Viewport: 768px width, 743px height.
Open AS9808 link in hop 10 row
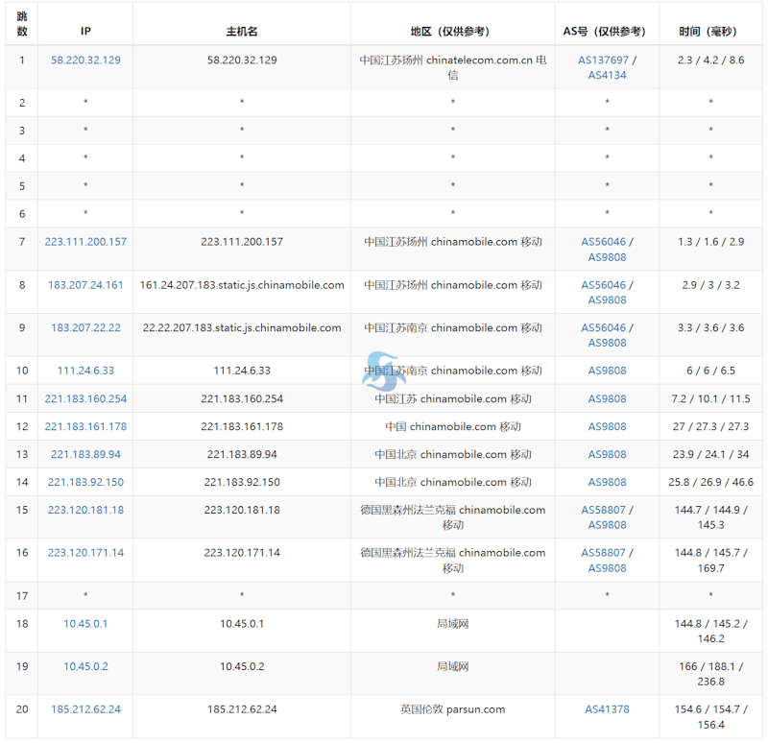coord(608,371)
